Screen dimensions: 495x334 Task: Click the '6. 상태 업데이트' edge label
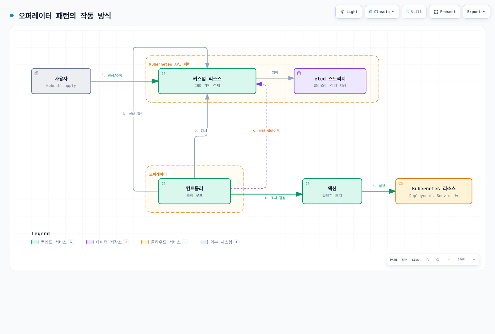266,131
